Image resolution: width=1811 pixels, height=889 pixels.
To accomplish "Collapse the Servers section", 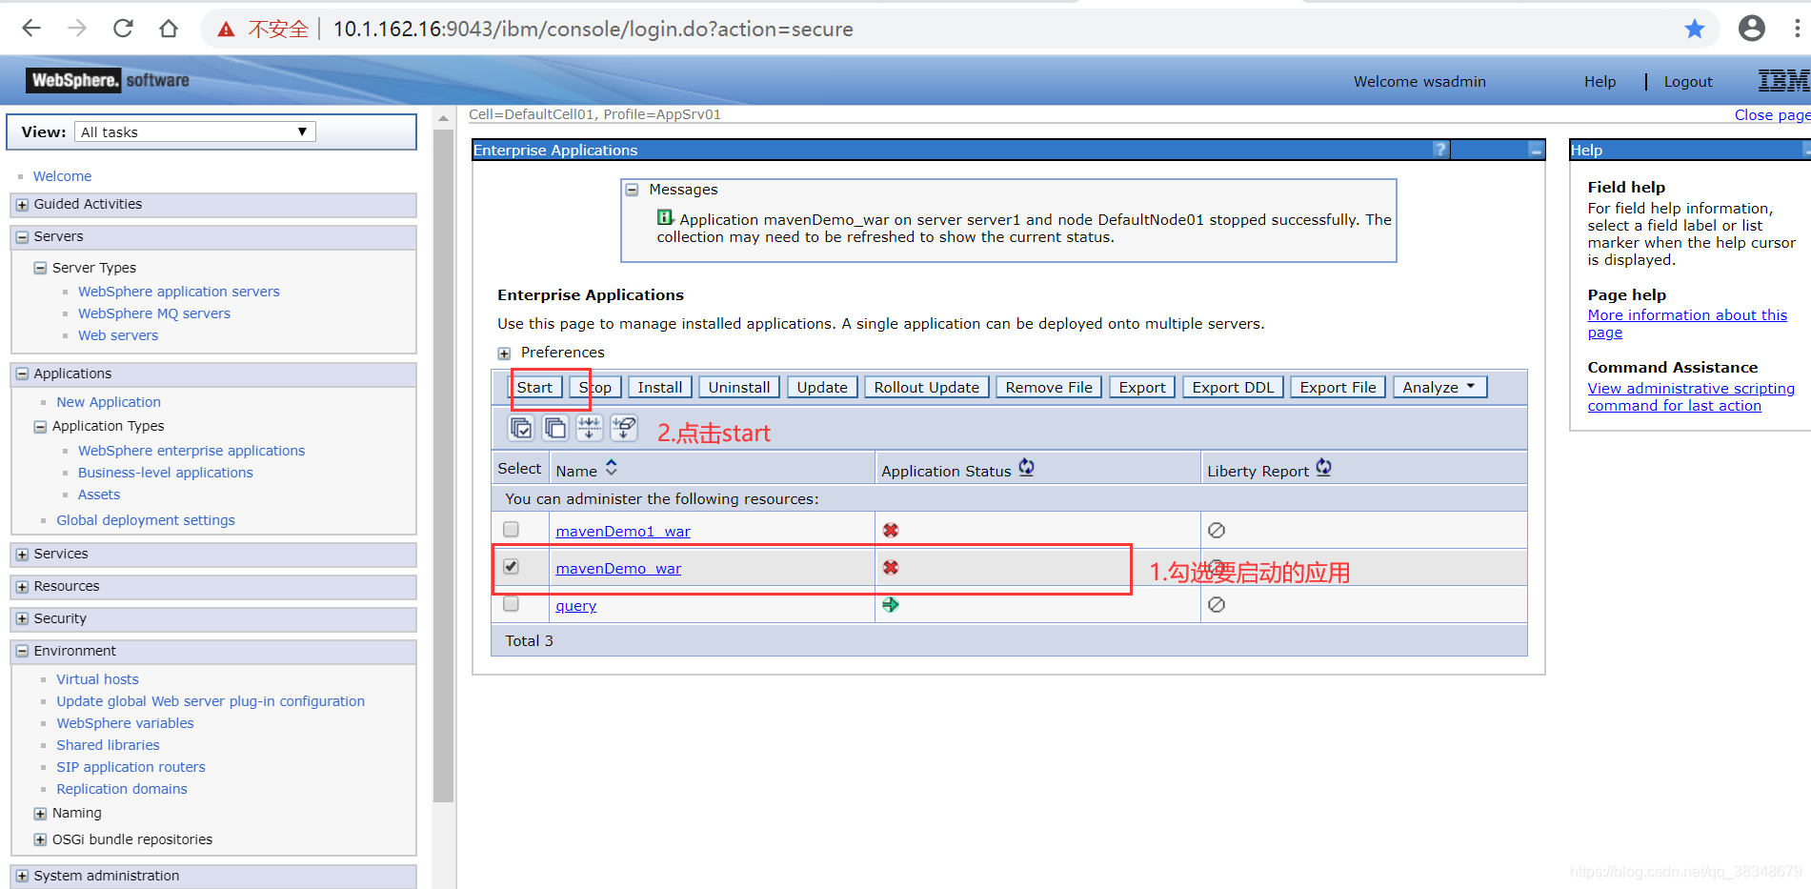I will point(22,236).
